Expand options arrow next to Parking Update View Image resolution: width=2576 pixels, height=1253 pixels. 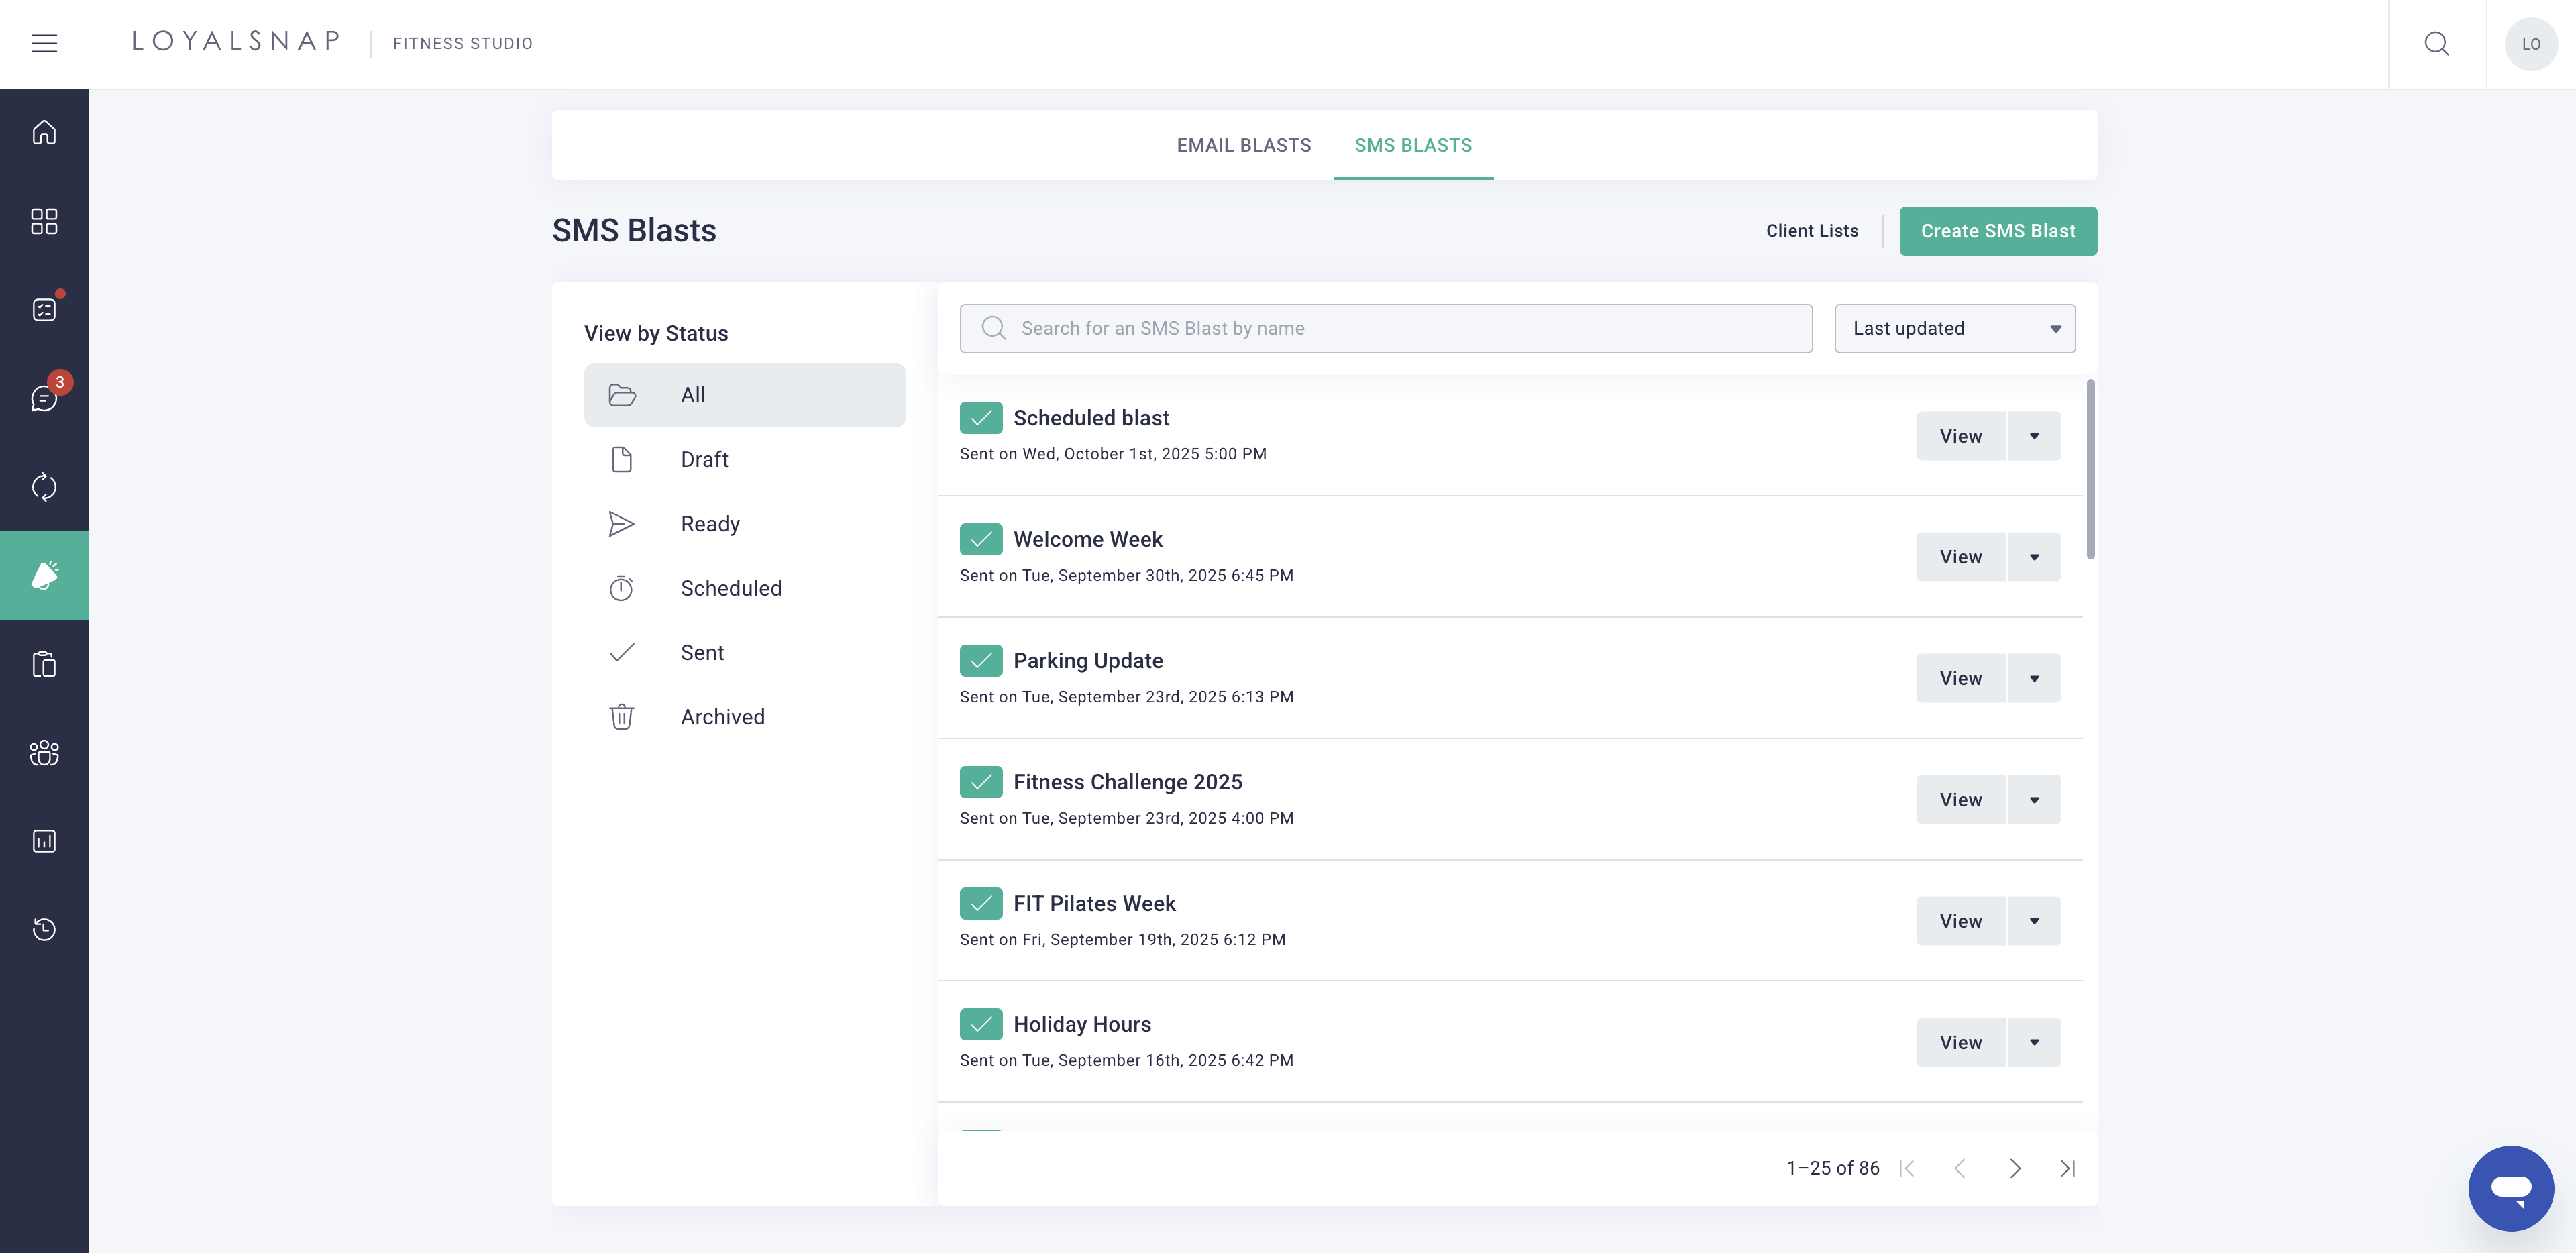tap(2034, 678)
